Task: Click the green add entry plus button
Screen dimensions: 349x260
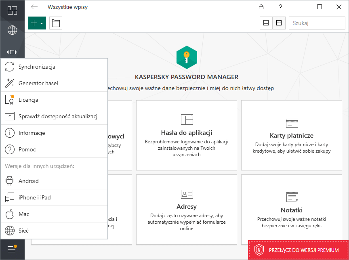Action: point(37,23)
